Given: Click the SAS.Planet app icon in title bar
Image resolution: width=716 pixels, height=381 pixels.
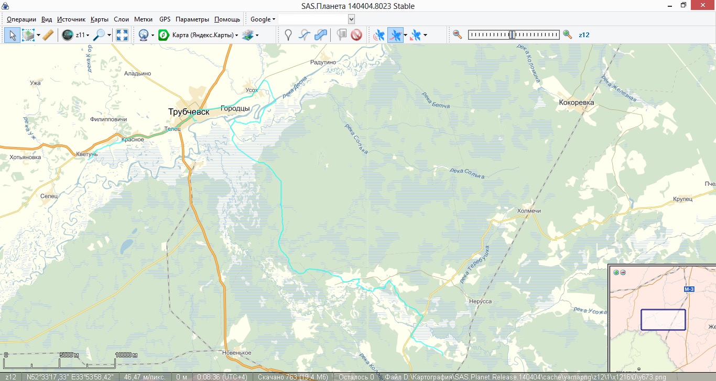Looking at the screenshot, I should point(5,6).
